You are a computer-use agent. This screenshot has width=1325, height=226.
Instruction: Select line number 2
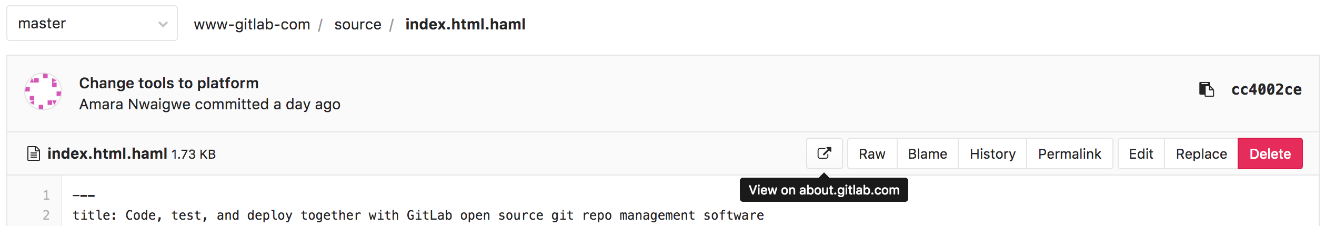(46, 215)
